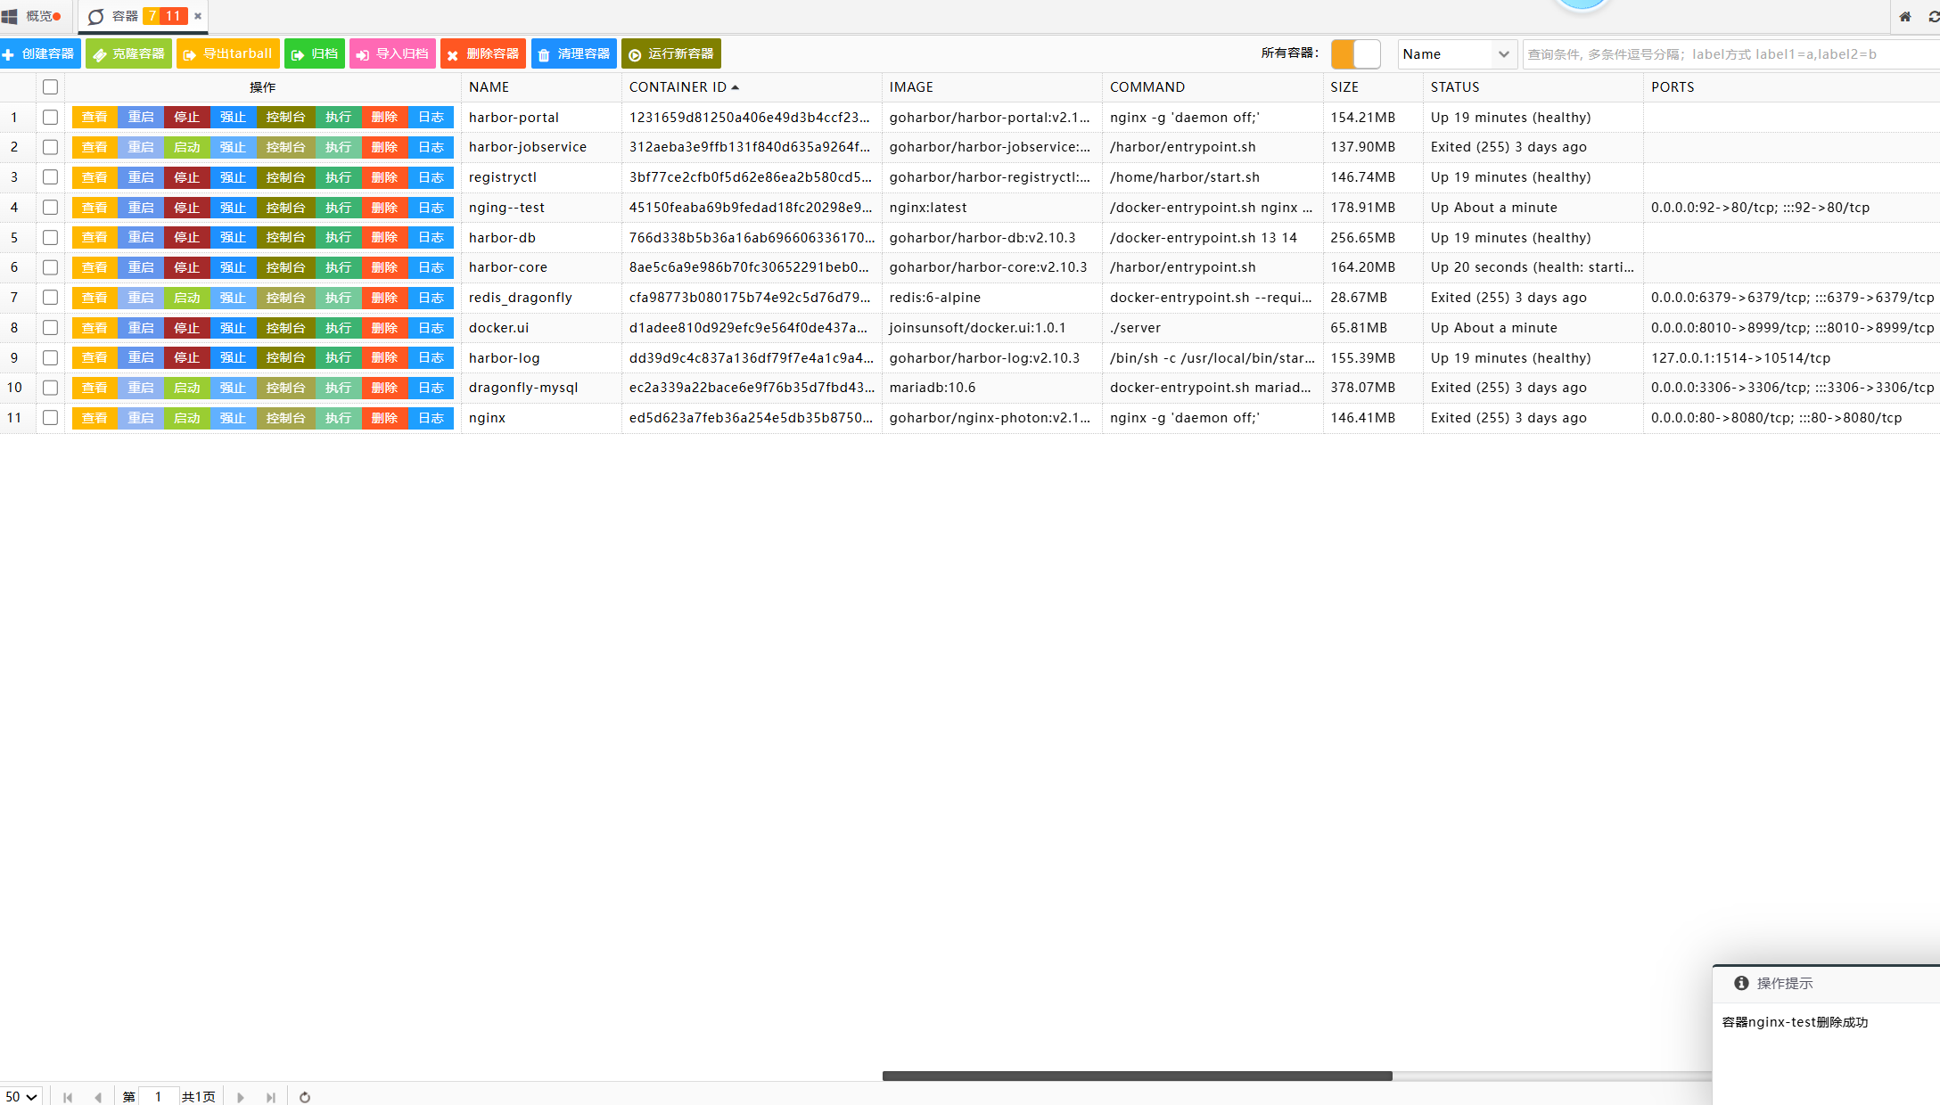The height and width of the screenshot is (1105, 1940).
Task: Go to next page in pagination bar
Action: [x=241, y=1097]
